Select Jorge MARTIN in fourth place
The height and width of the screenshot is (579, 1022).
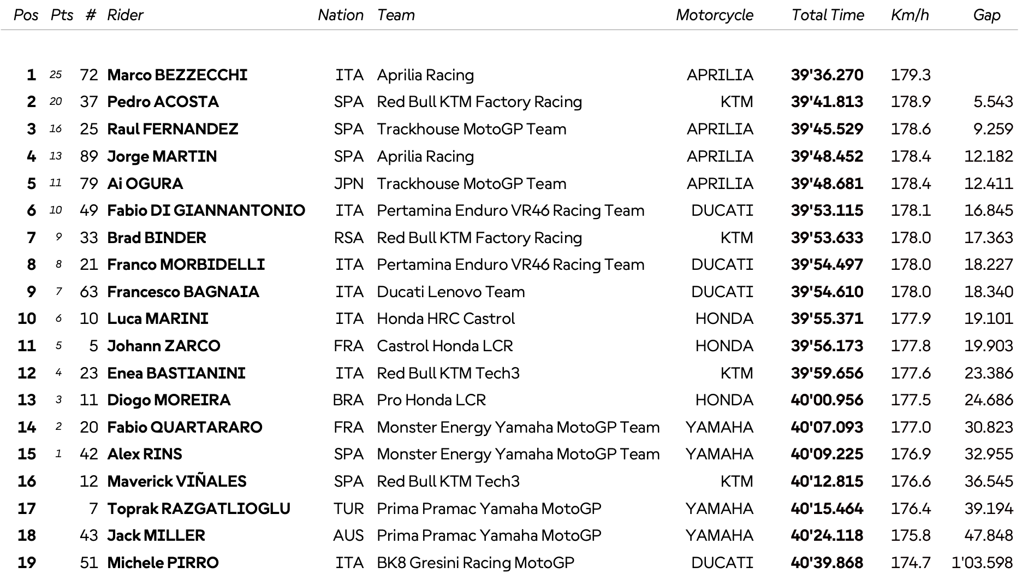point(162,156)
